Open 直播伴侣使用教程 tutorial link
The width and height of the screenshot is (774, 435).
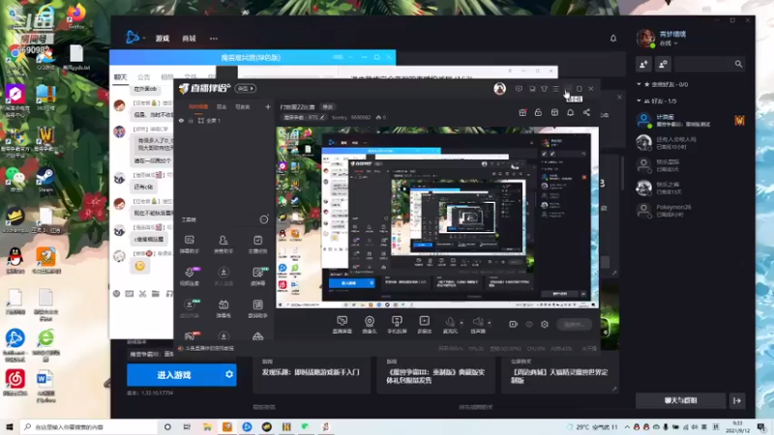pyautogui.click(x=209, y=348)
